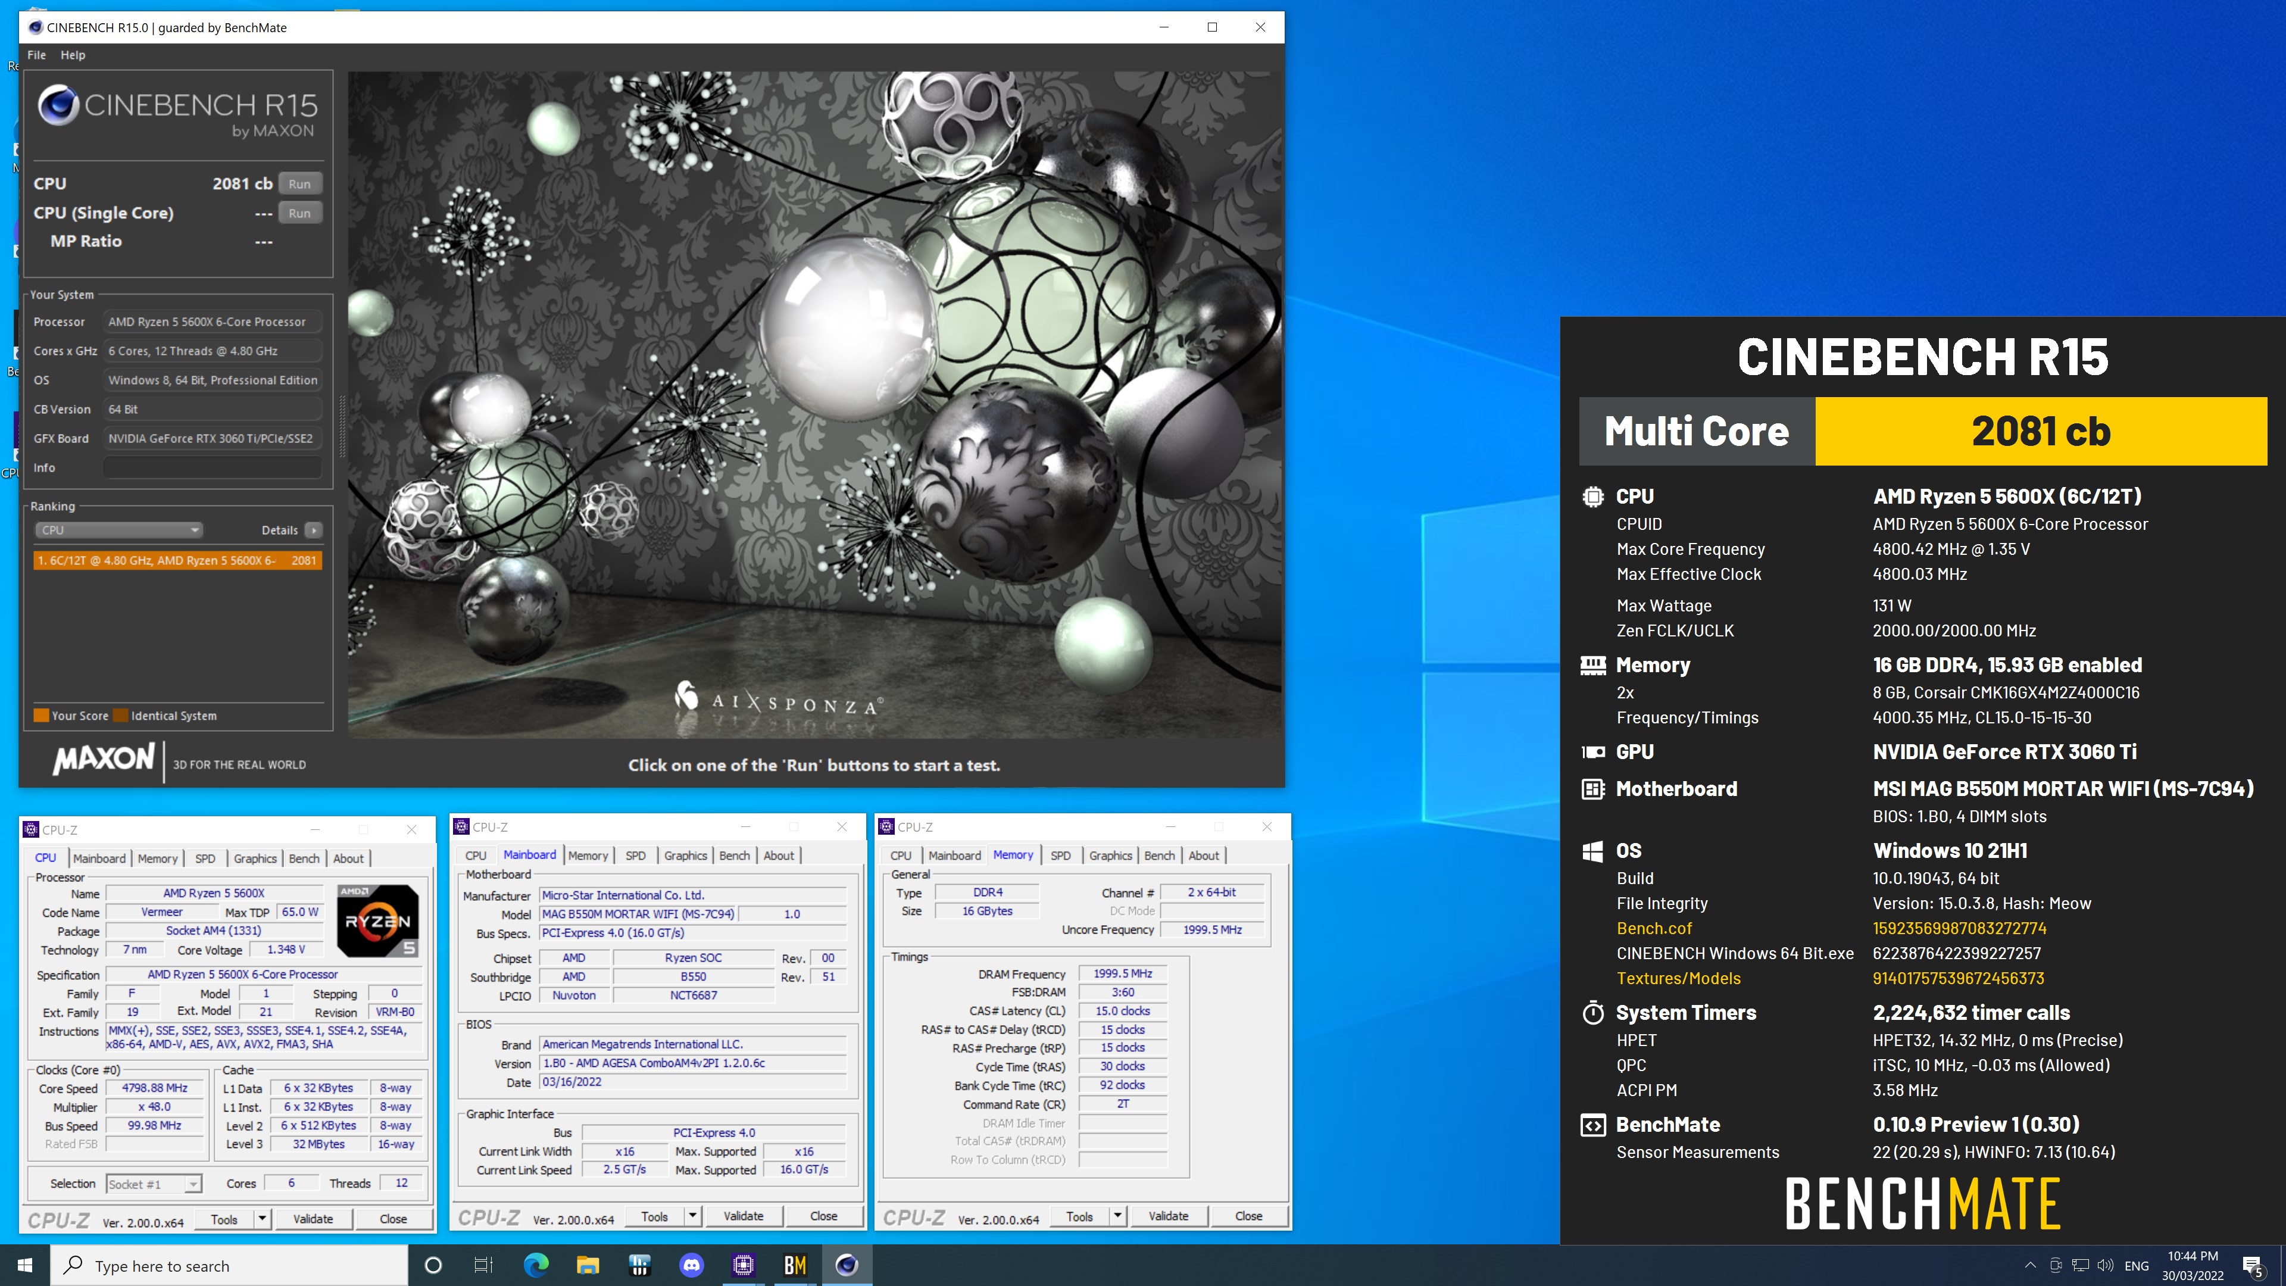Open BenchMate taskbar icon
The image size is (2286, 1286).
pos(795,1266)
